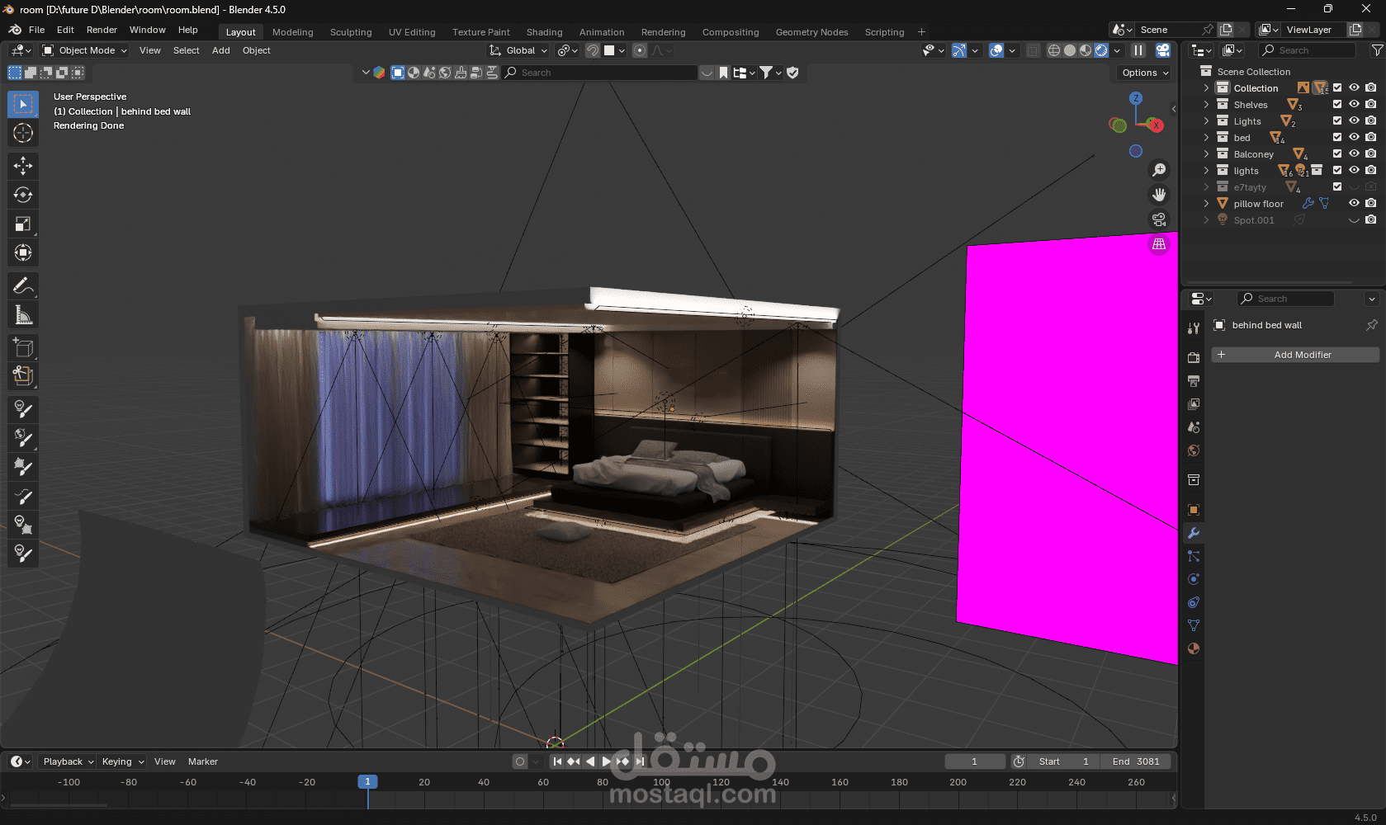
Task: Open the World properties tab
Action: click(x=1194, y=450)
